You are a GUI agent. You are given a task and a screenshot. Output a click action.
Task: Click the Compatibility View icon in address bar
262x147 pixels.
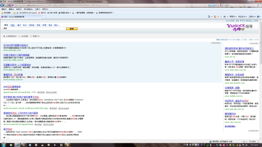pos(212,5)
